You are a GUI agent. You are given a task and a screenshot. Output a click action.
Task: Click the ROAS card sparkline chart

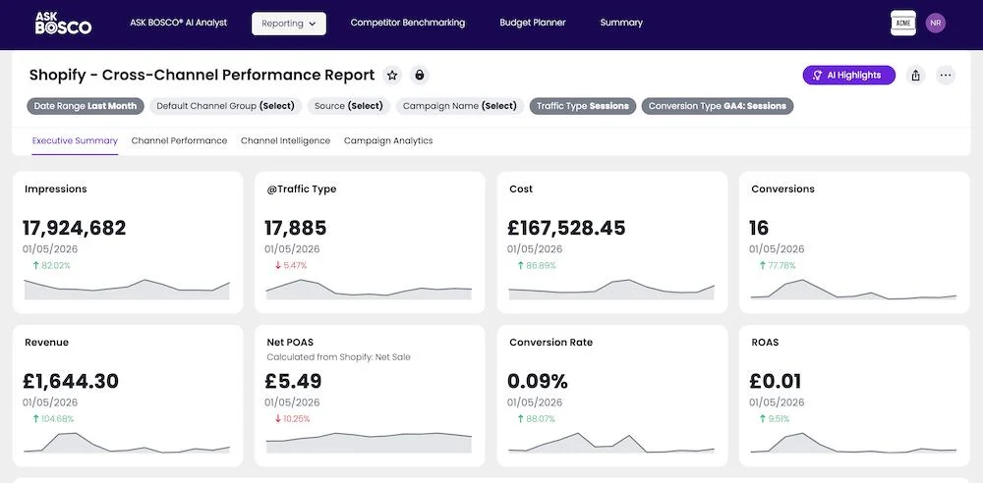(x=853, y=442)
